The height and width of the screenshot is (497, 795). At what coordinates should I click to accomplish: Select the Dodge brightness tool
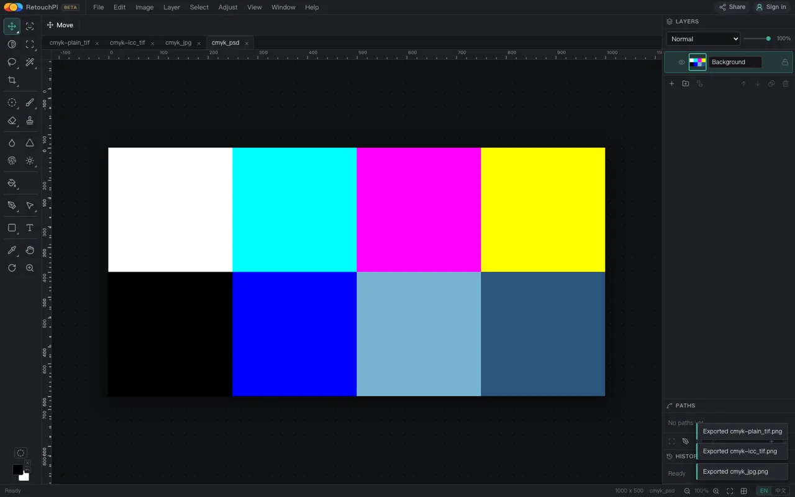(x=30, y=161)
